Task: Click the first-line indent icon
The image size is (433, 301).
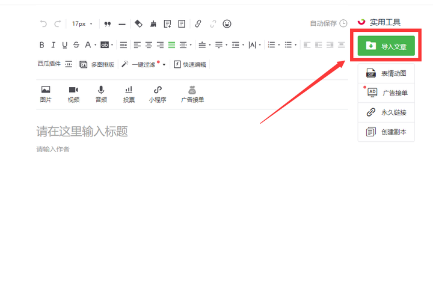Action: tap(123, 45)
